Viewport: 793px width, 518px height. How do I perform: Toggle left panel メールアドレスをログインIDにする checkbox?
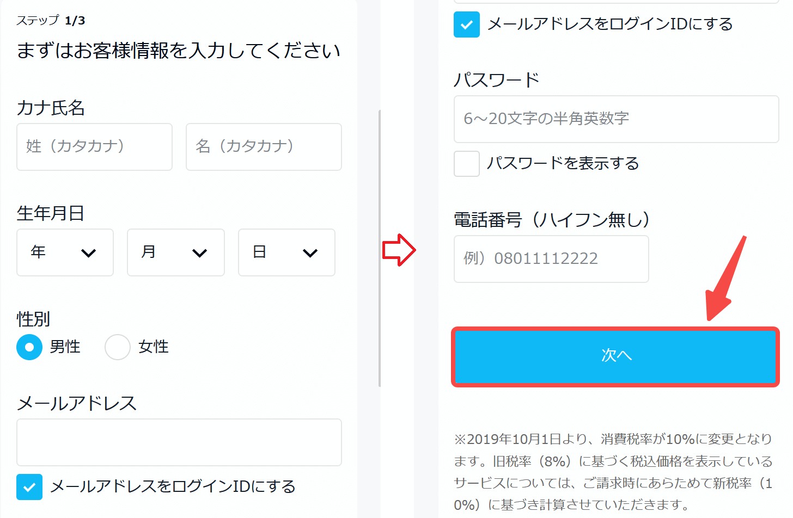pyautogui.click(x=29, y=487)
